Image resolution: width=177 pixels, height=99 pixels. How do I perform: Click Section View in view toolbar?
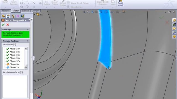(96, 12)
